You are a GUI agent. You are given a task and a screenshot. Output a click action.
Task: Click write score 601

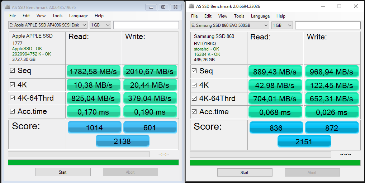click(150, 127)
